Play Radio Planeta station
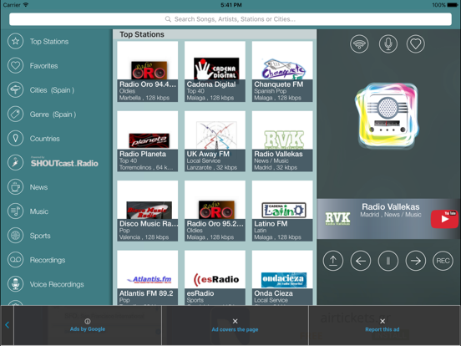This screenshot has height=346, width=461. tap(148, 141)
